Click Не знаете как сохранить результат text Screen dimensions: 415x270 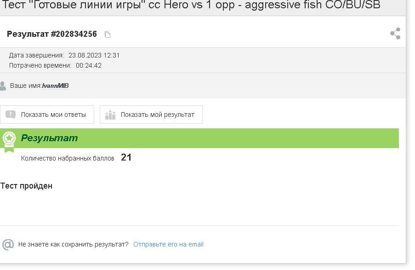pyautogui.click(x=74, y=244)
